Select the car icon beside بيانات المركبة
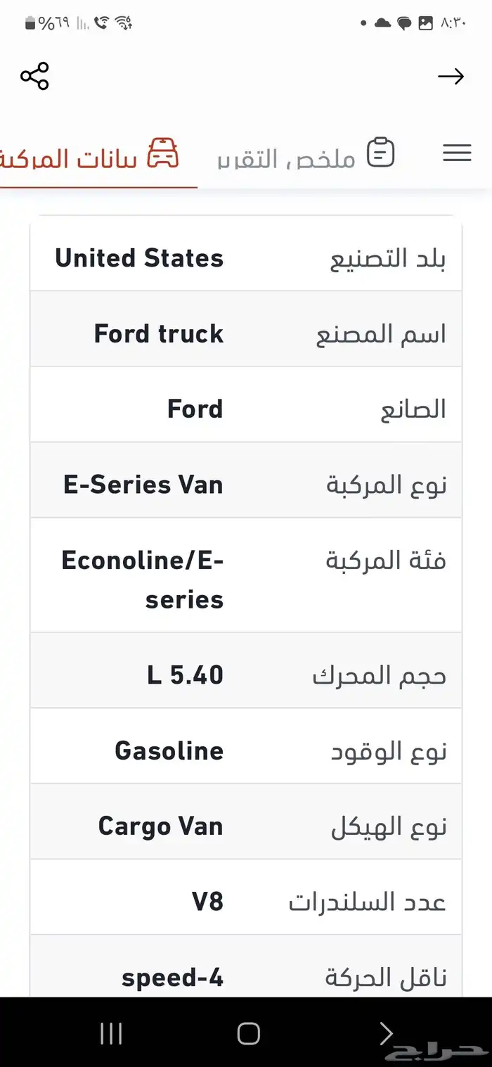 point(164,151)
